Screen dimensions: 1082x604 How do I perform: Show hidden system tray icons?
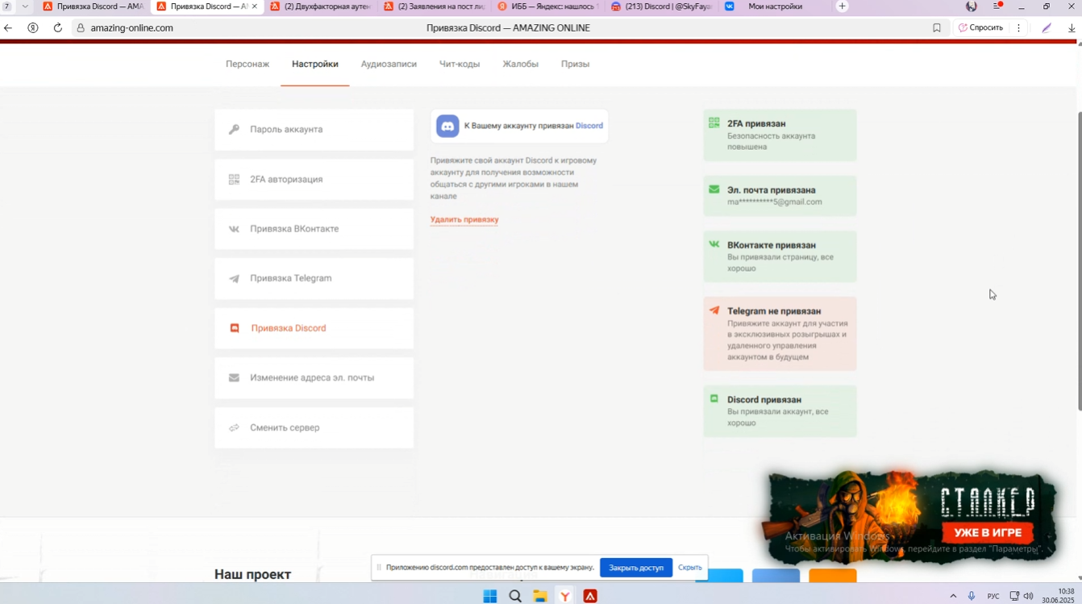pyautogui.click(x=953, y=596)
